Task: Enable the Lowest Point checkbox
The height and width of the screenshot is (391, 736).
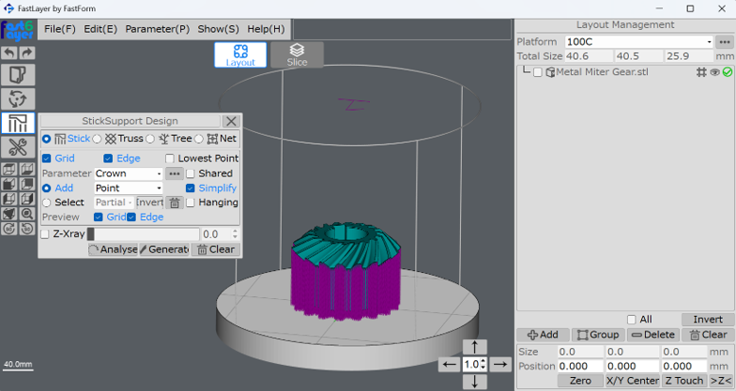Action: [170, 158]
